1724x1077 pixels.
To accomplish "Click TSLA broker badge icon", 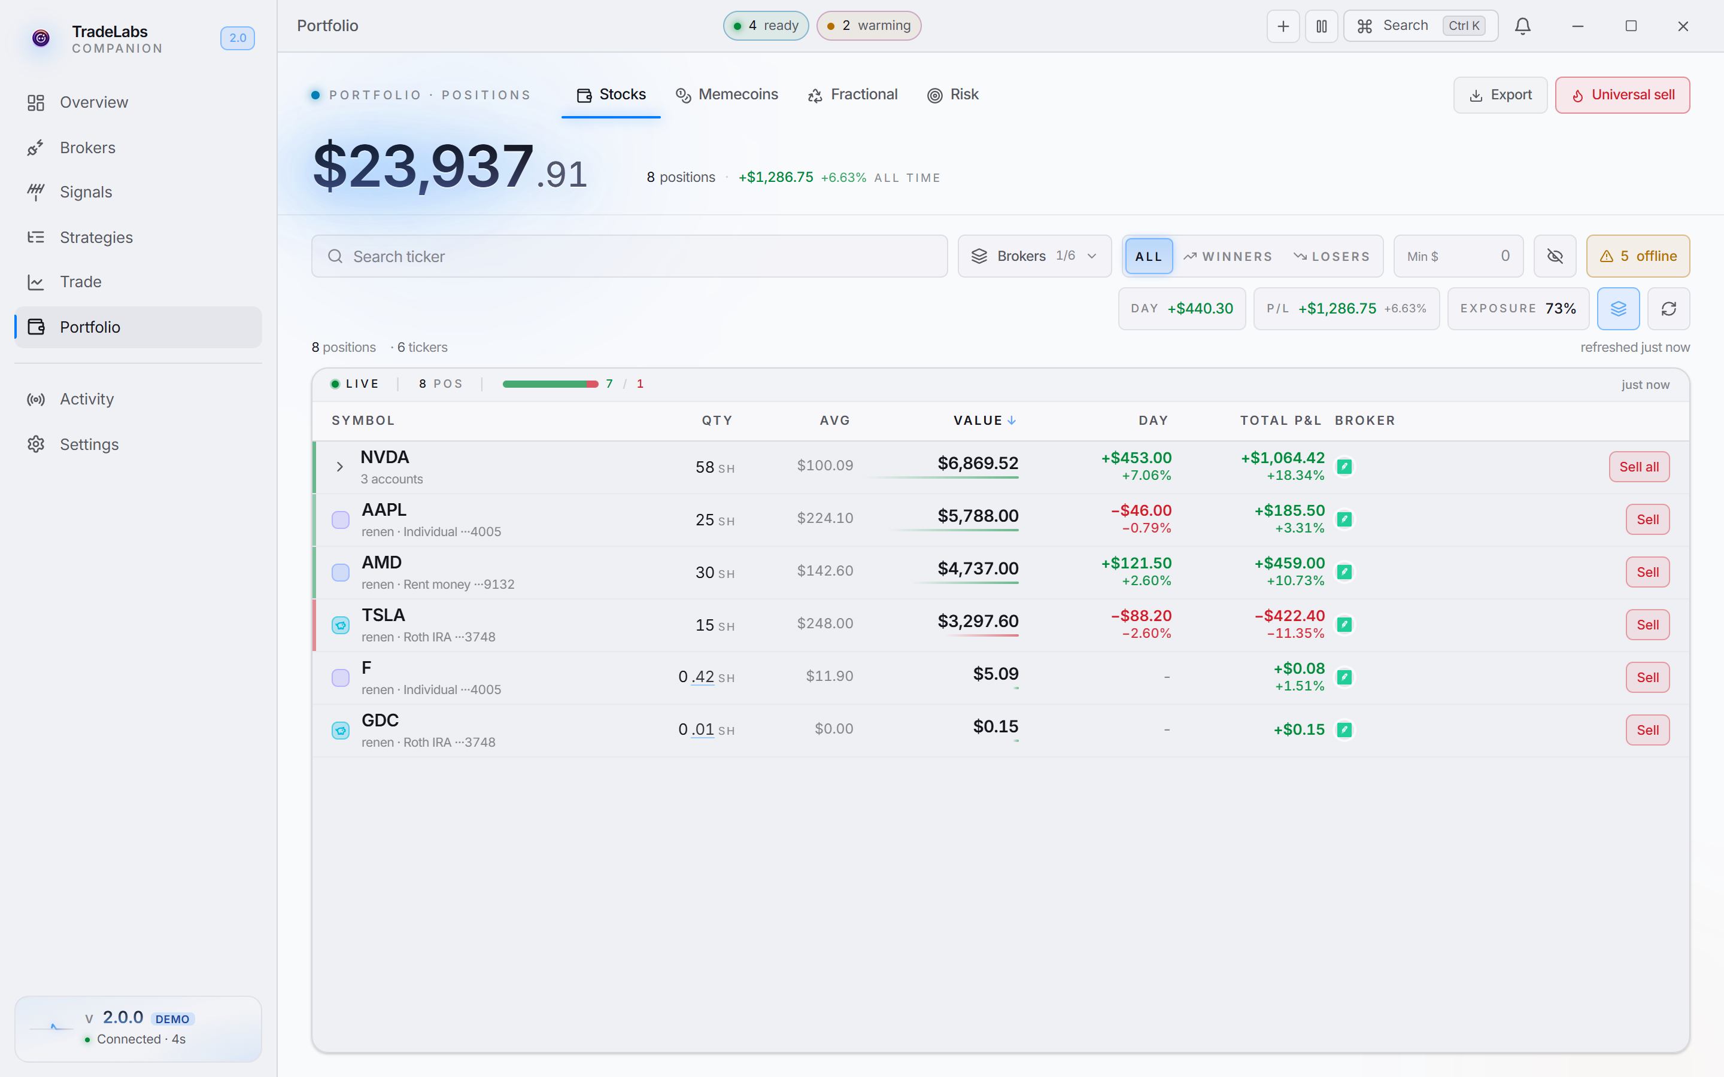I will (x=1344, y=625).
